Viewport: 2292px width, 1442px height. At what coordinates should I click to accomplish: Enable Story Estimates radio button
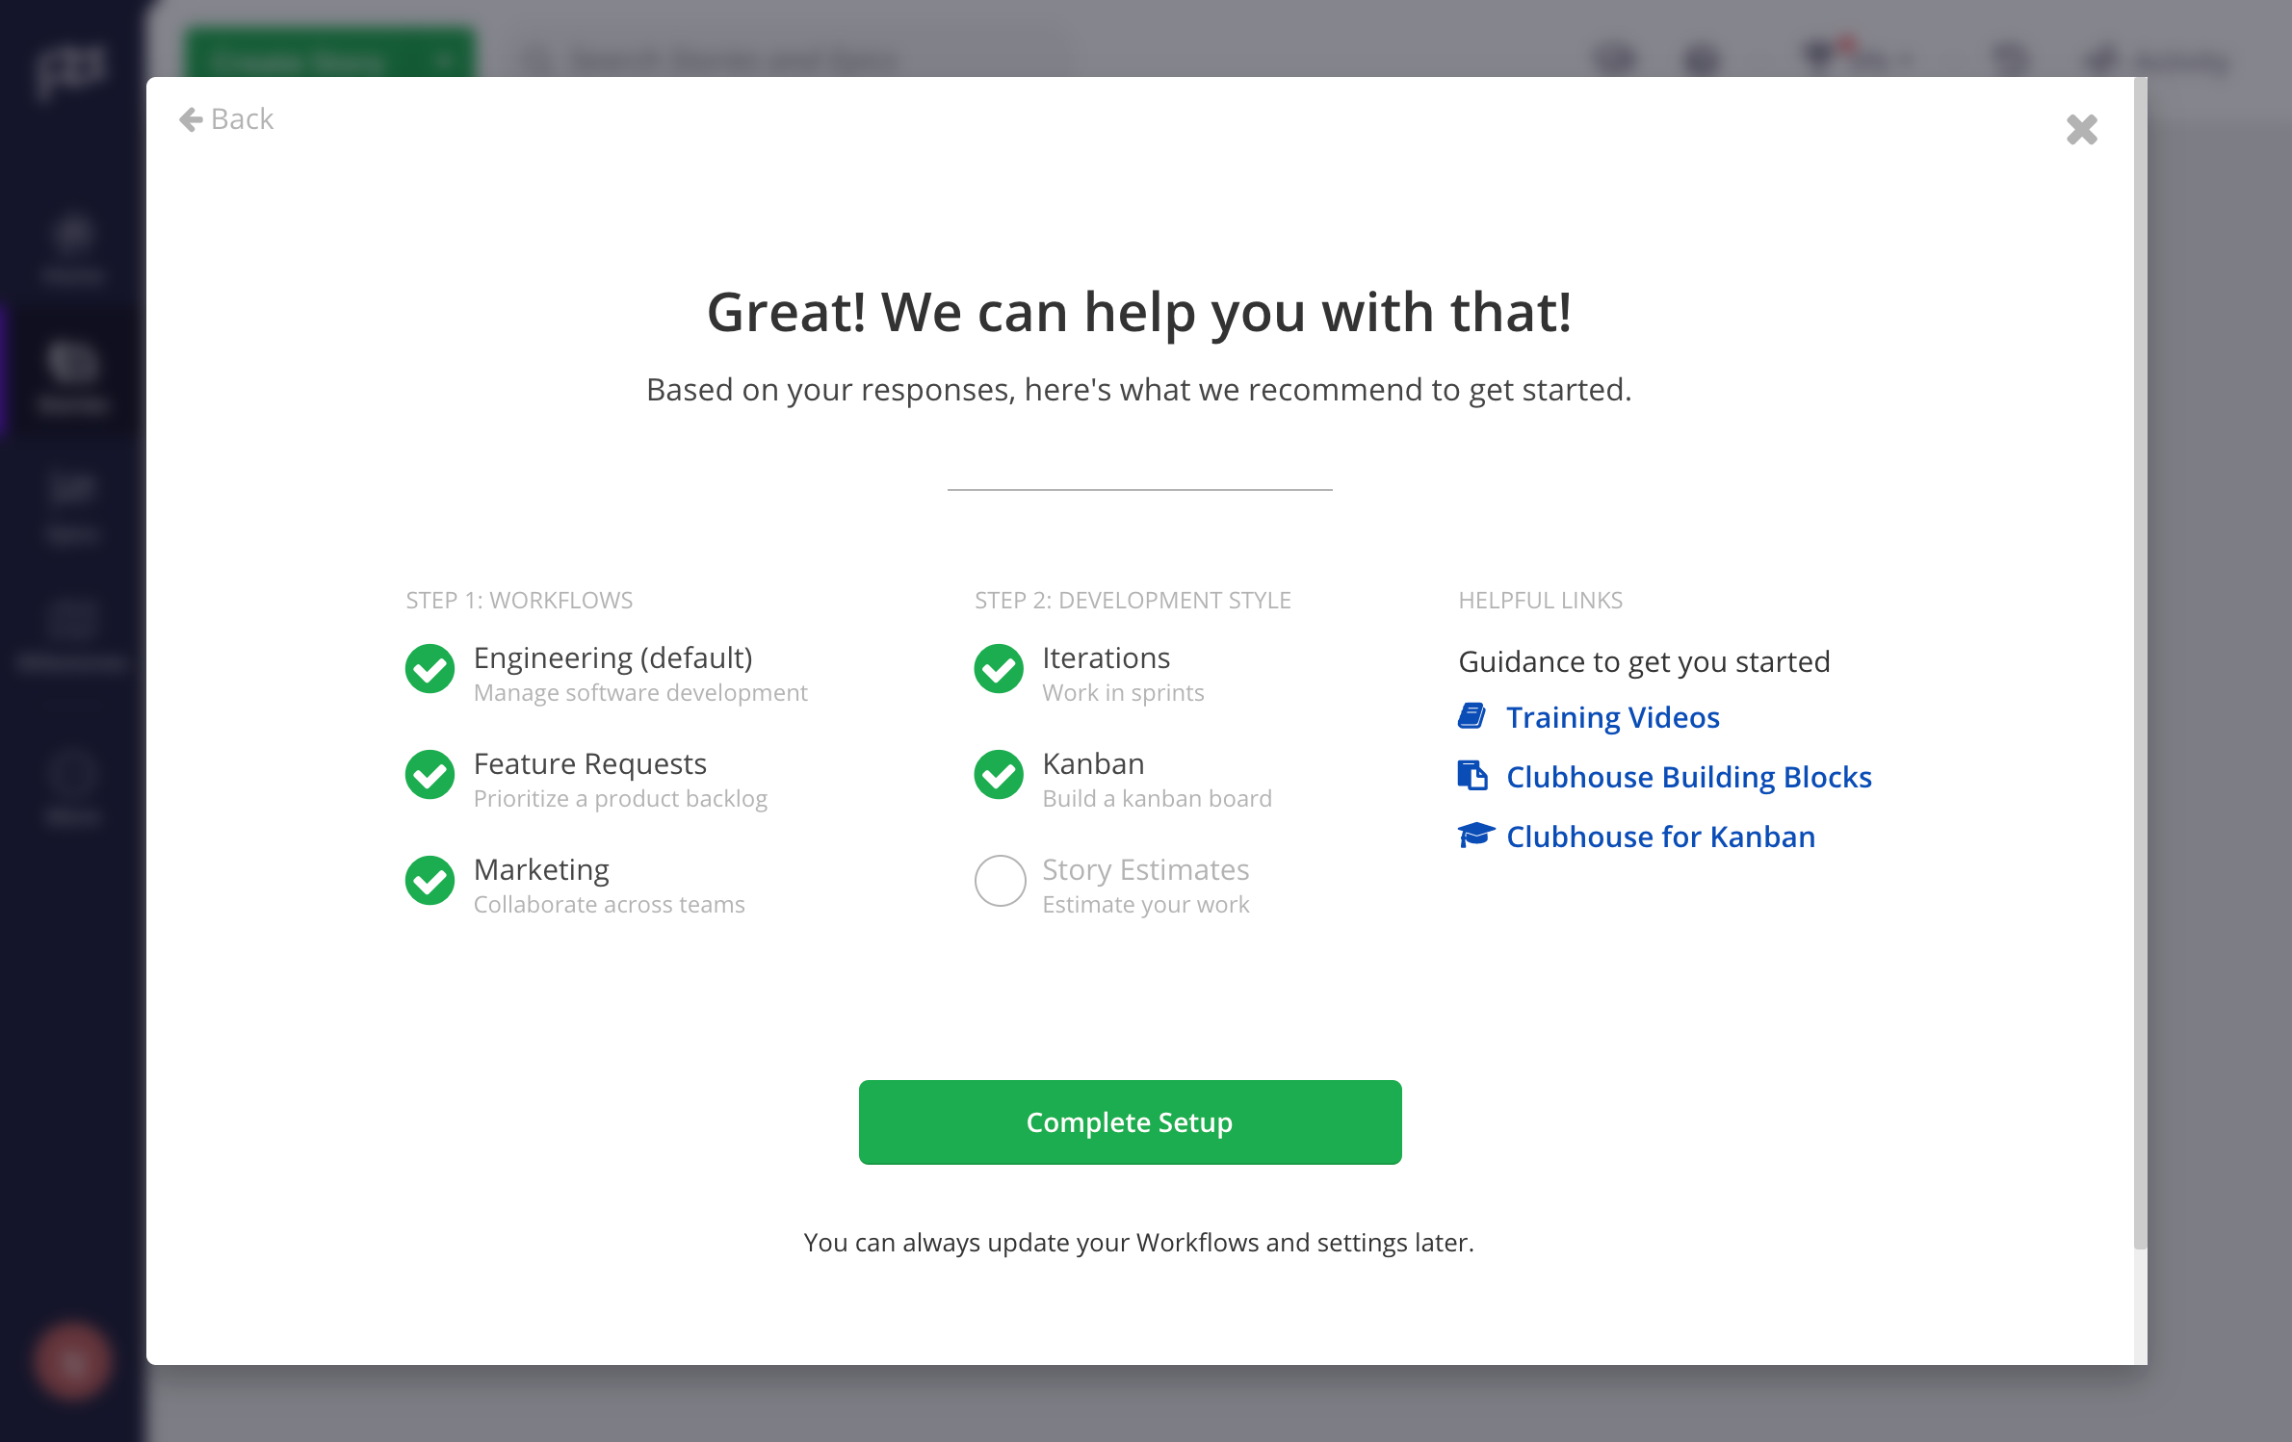pyautogui.click(x=999, y=881)
